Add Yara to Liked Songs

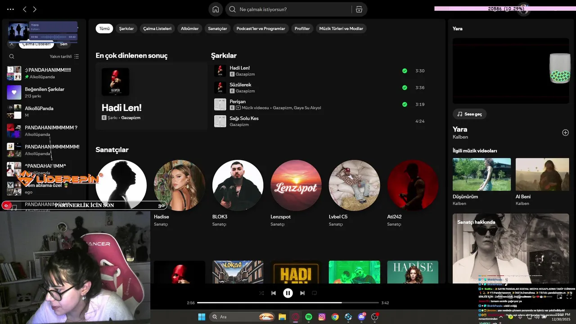tap(565, 133)
